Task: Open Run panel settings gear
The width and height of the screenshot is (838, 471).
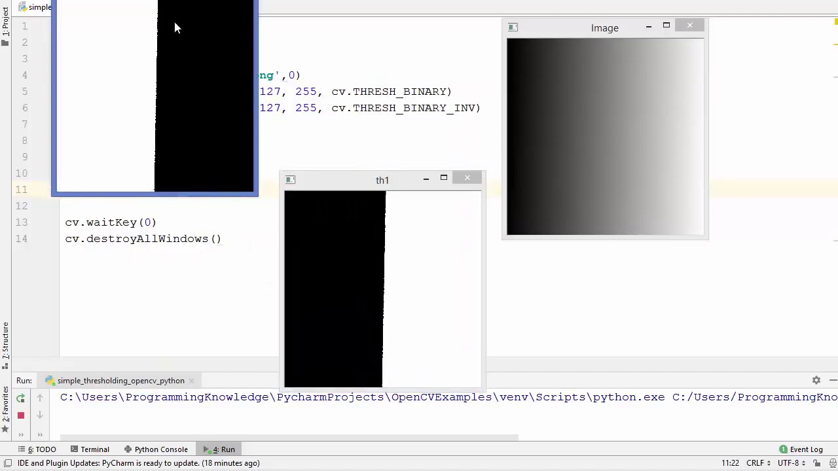Action: [x=816, y=380]
